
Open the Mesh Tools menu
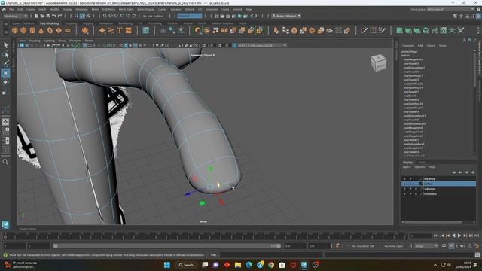[x=126, y=9]
